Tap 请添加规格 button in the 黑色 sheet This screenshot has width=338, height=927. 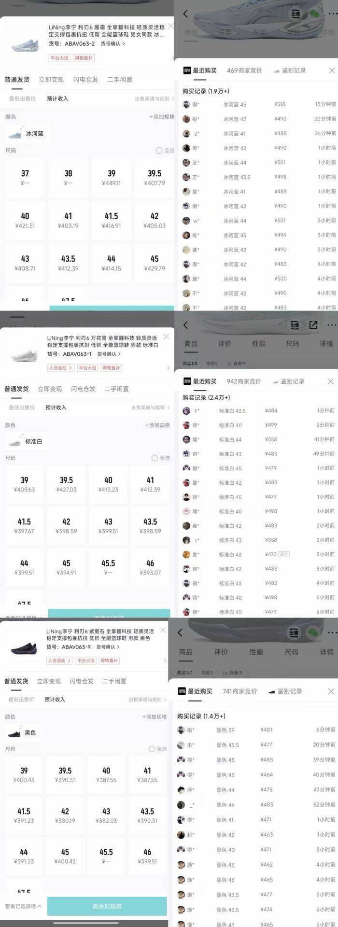107,906
